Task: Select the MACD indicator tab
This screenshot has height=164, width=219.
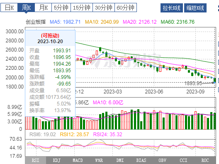Action: [78, 160]
